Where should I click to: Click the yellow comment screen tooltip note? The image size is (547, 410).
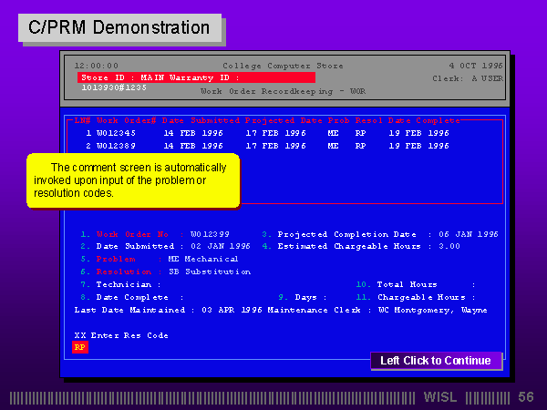[132, 180]
